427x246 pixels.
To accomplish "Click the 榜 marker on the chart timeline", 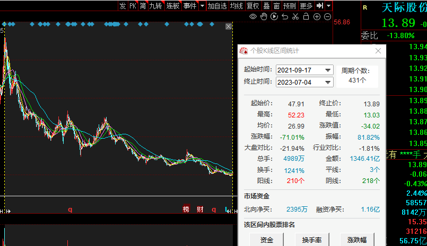I will click(186, 209).
